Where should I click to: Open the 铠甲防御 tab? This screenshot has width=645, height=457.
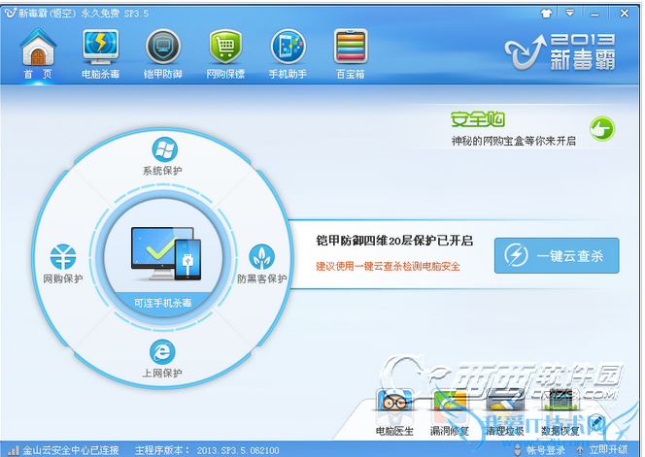163,54
